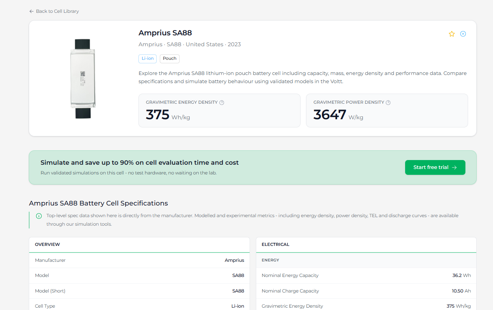View the Amprius SA88 cell image
Viewport: 493px width, 310px height.
tap(82, 78)
